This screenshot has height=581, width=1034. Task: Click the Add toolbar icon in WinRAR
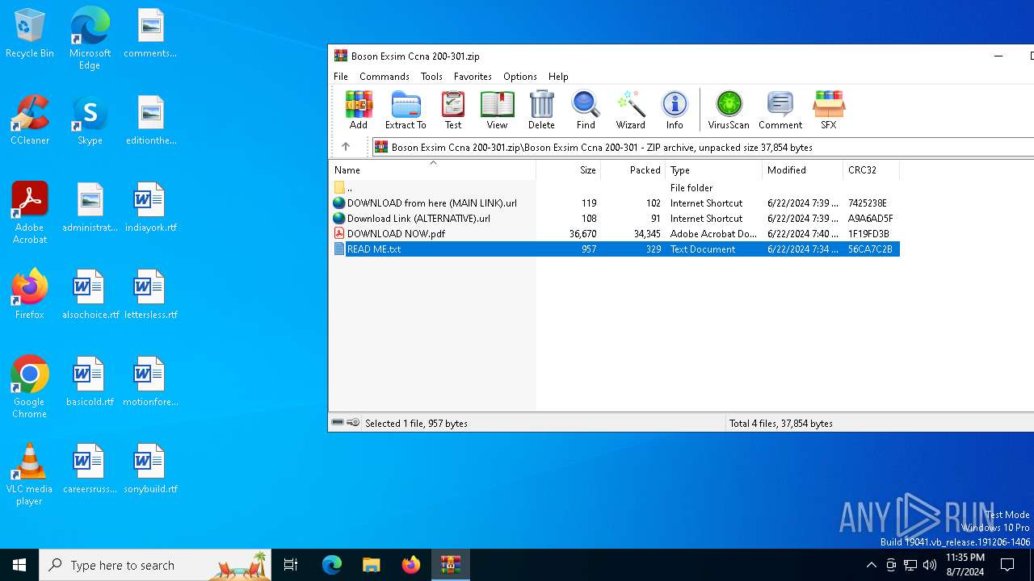(x=359, y=110)
